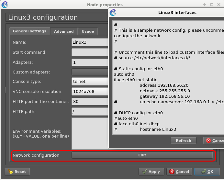Switch to the Advanced tab
Viewport: 224px width, 180px height.
(x=64, y=31)
